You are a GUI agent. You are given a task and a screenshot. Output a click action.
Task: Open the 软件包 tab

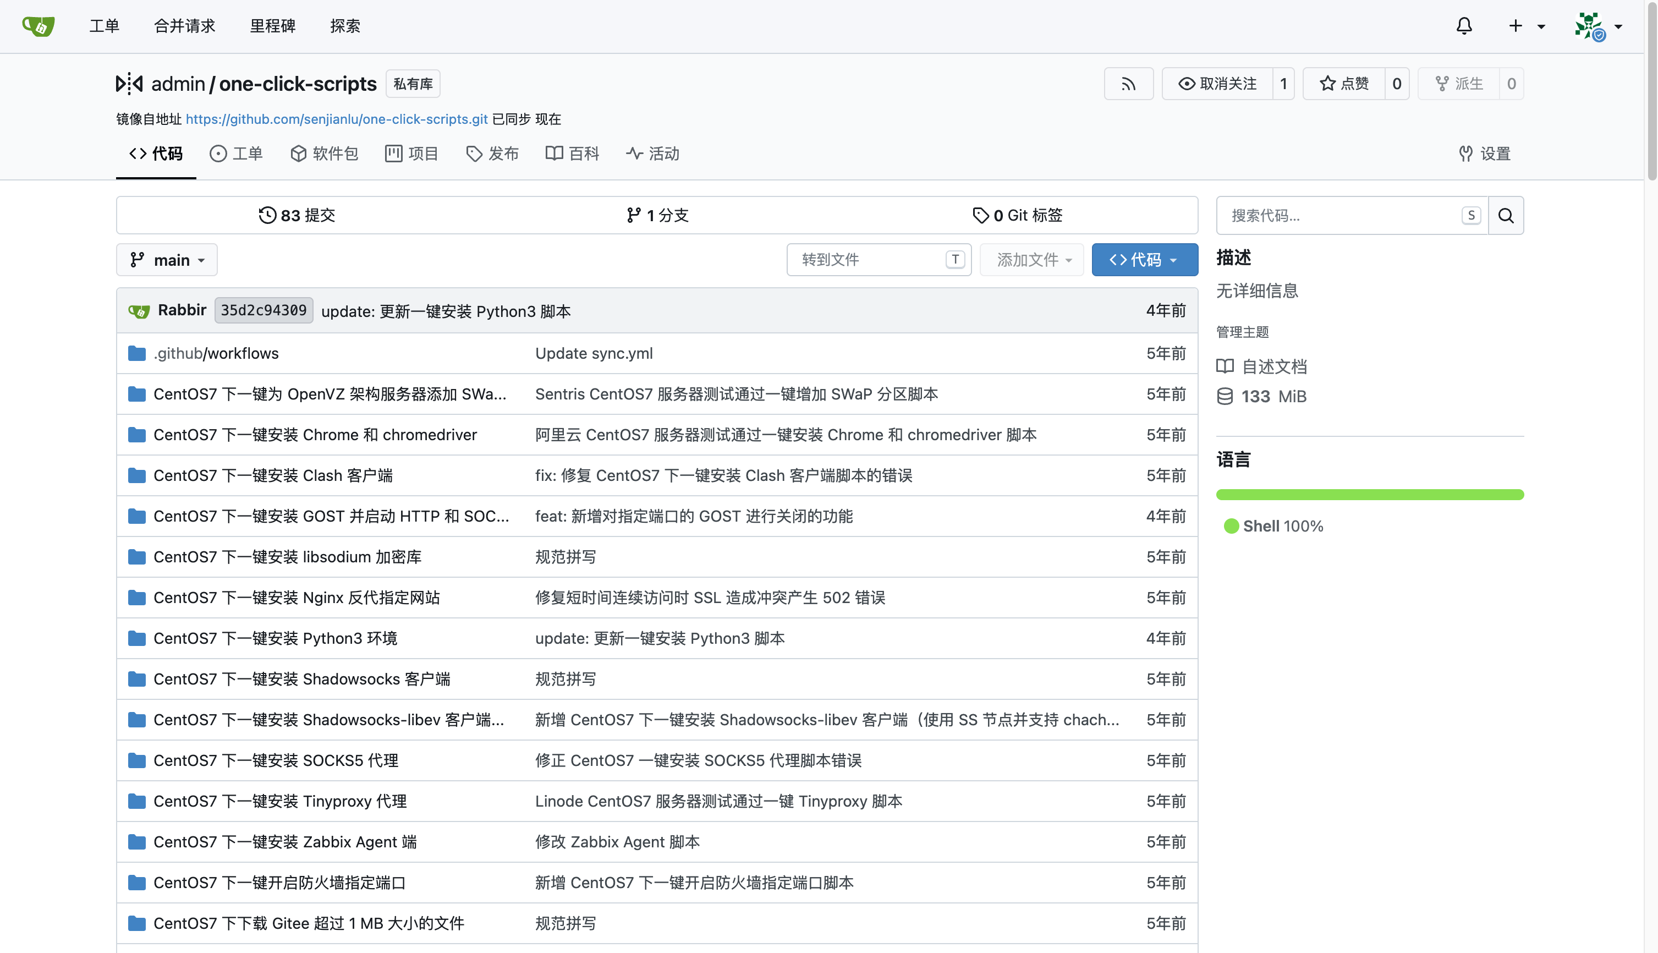(x=325, y=154)
